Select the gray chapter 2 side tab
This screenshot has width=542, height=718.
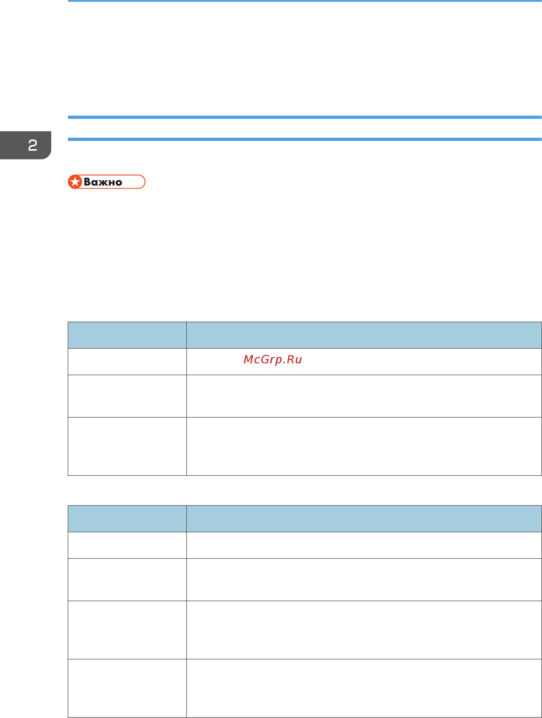[26, 145]
